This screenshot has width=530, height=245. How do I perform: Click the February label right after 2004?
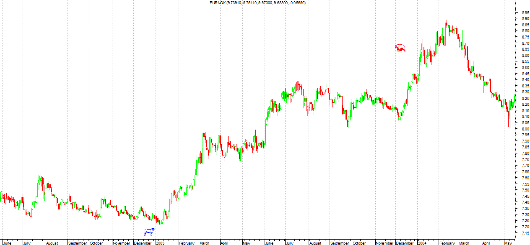click(447, 242)
